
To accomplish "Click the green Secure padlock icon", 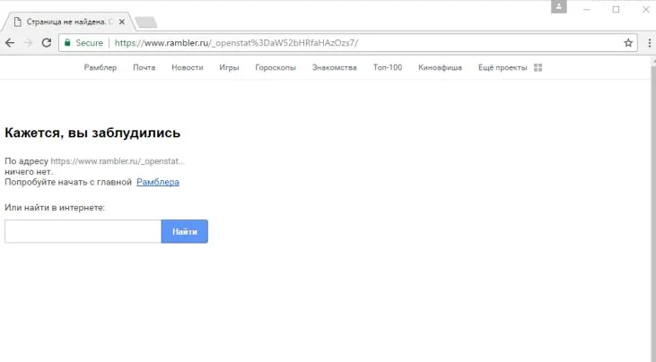I will click(67, 43).
